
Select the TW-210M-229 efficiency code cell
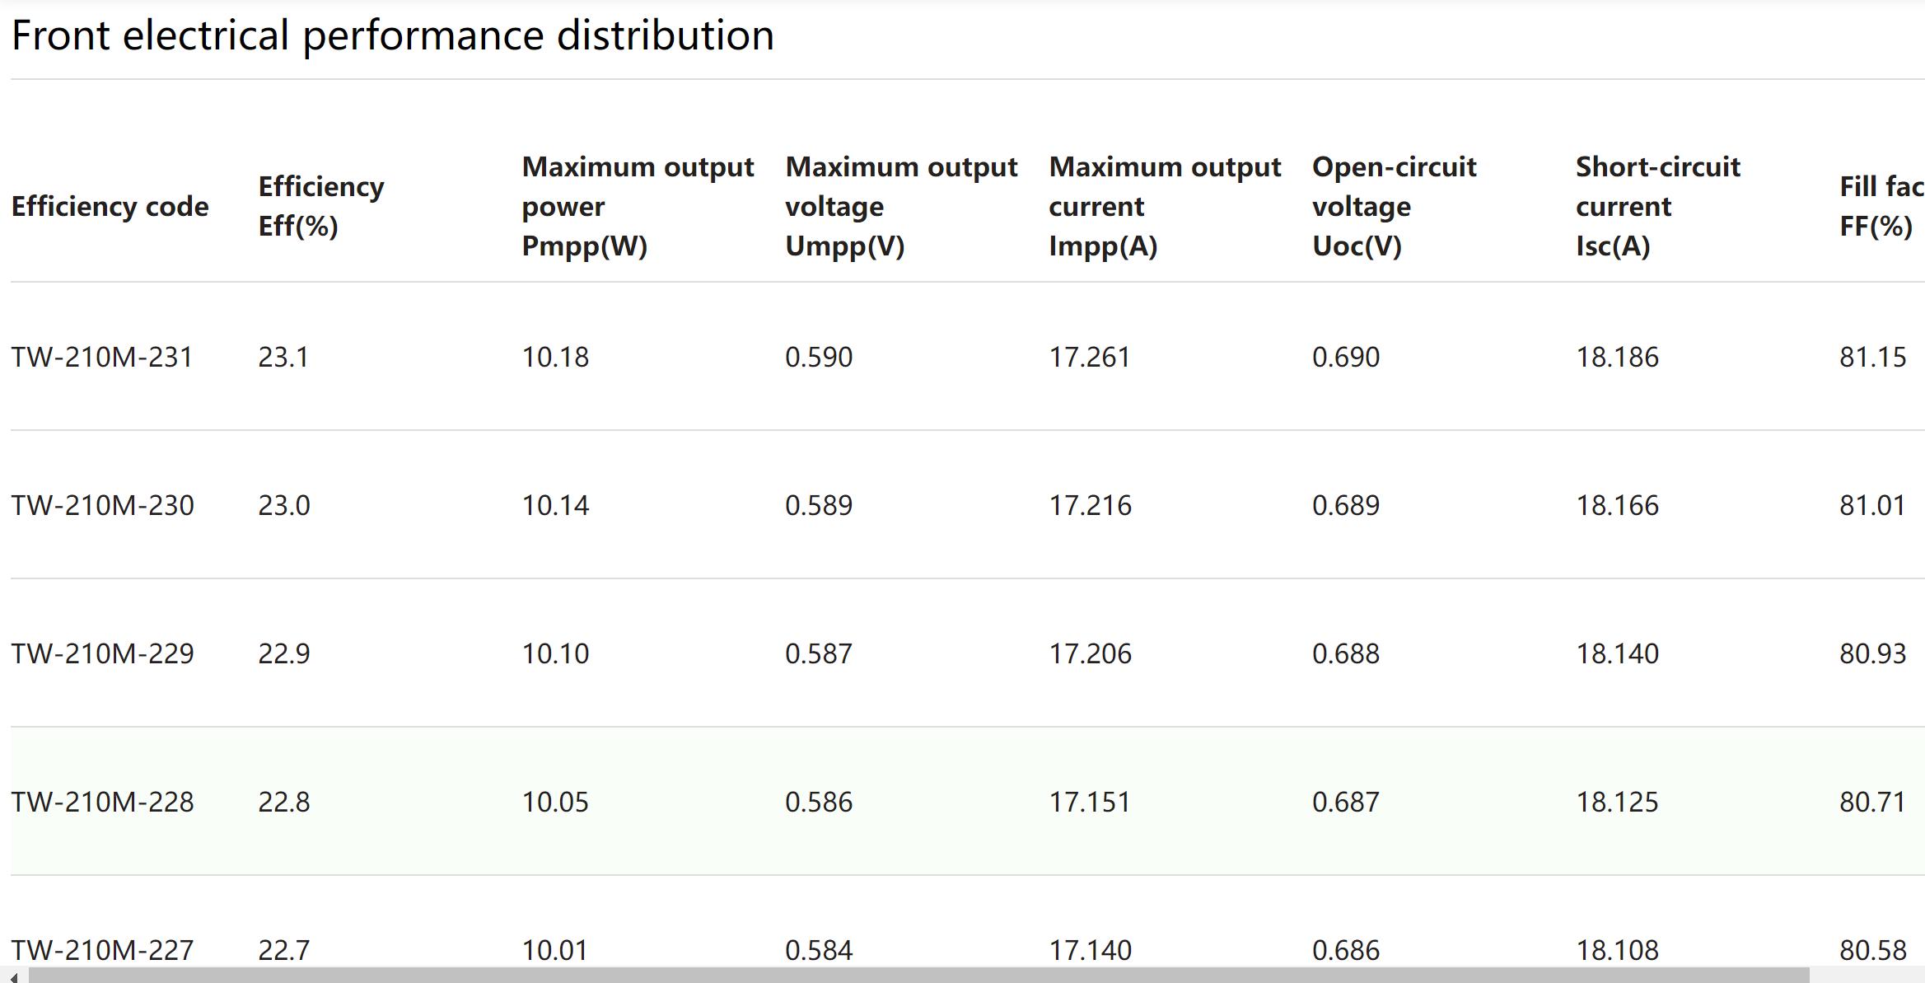(103, 653)
